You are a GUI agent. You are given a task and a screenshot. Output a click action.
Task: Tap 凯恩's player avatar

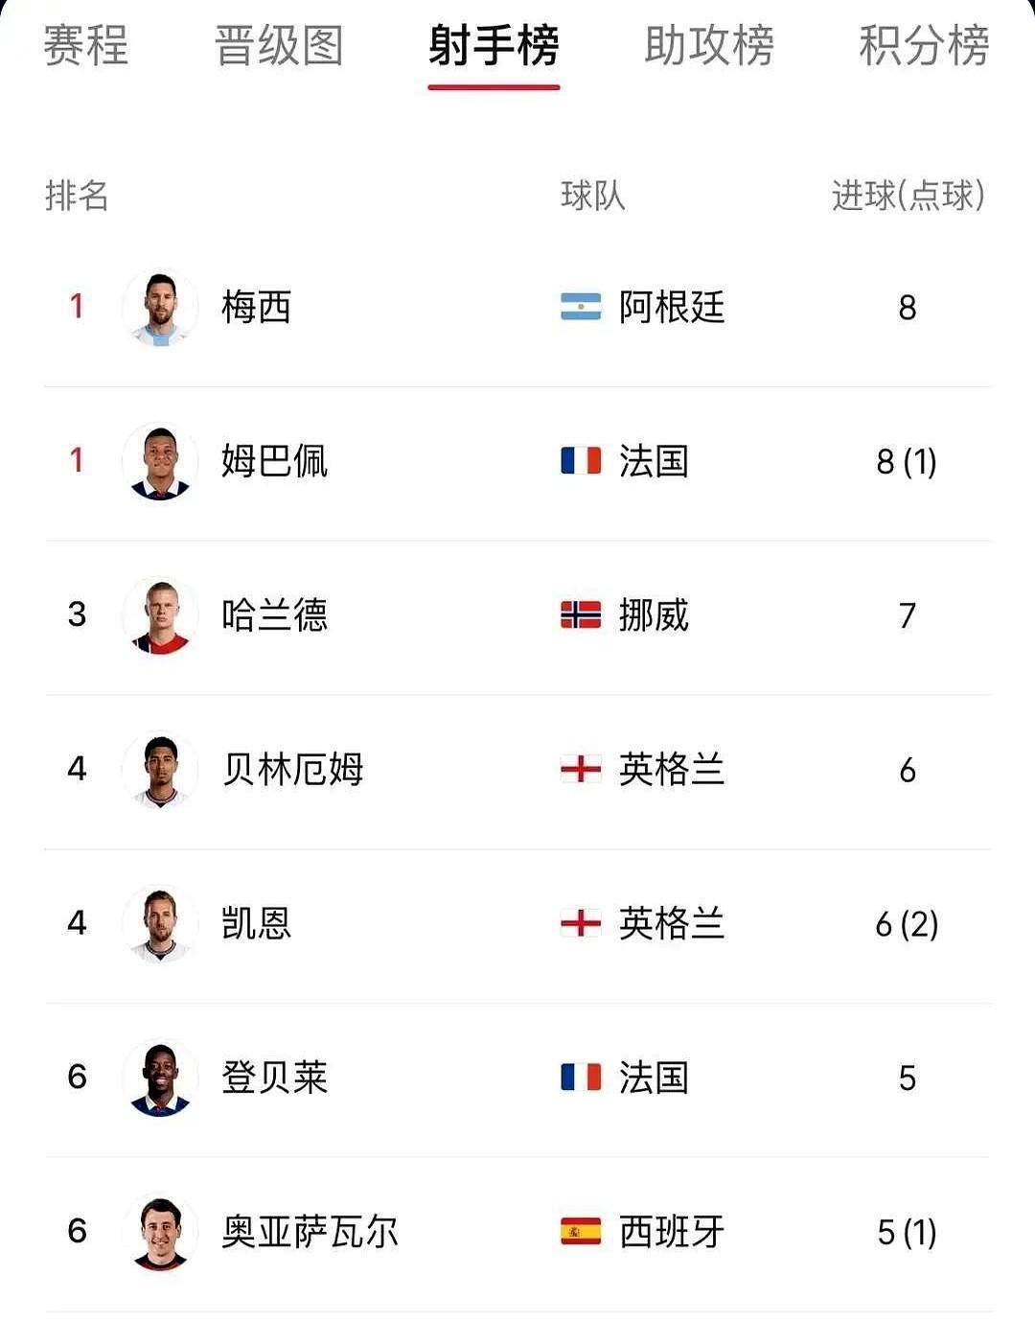pyautogui.click(x=160, y=923)
